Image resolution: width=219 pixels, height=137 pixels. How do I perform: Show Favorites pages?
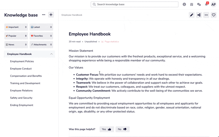pos(41,36)
